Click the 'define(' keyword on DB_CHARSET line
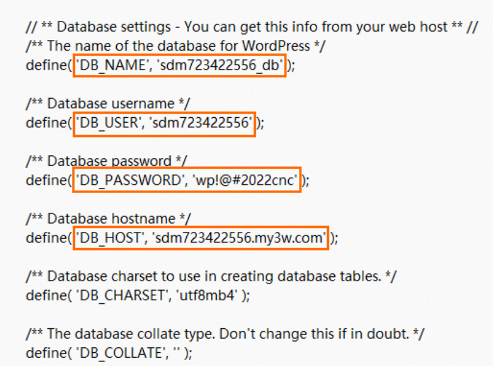Screen dimensions: 493x366 [x=49, y=295]
